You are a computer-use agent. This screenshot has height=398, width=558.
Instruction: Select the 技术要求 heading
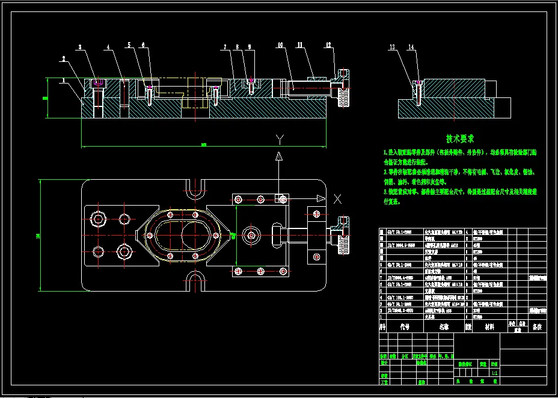click(460, 138)
